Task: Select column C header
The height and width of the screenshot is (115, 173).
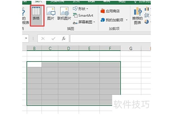Action: (50, 48)
